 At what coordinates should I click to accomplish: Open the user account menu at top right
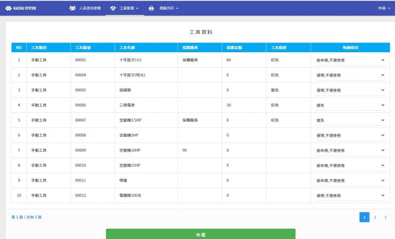click(x=384, y=8)
